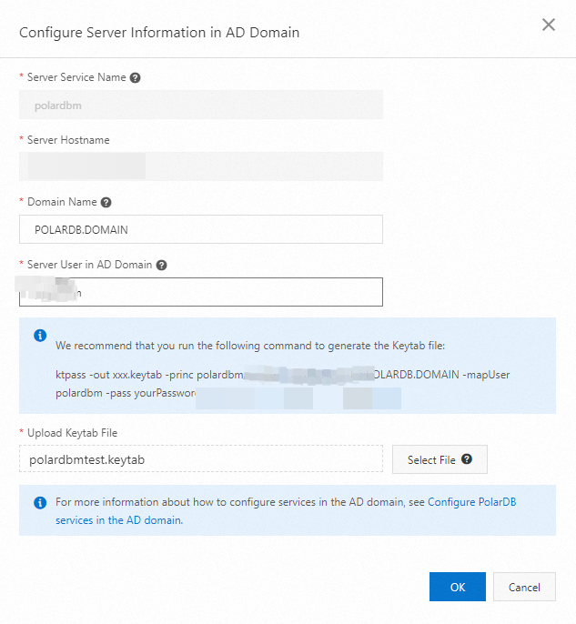
Task: Click the Server Service Name field polardbm
Action: coord(201,105)
